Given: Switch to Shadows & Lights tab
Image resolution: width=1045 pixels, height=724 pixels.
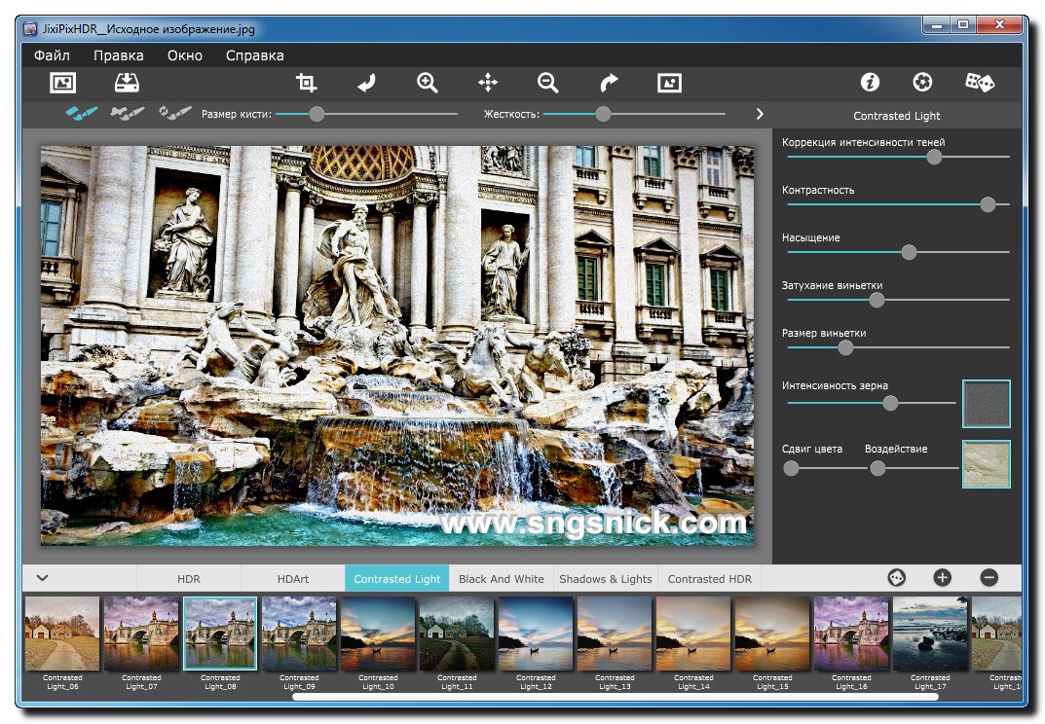Looking at the screenshot, I should click(605, 578).
